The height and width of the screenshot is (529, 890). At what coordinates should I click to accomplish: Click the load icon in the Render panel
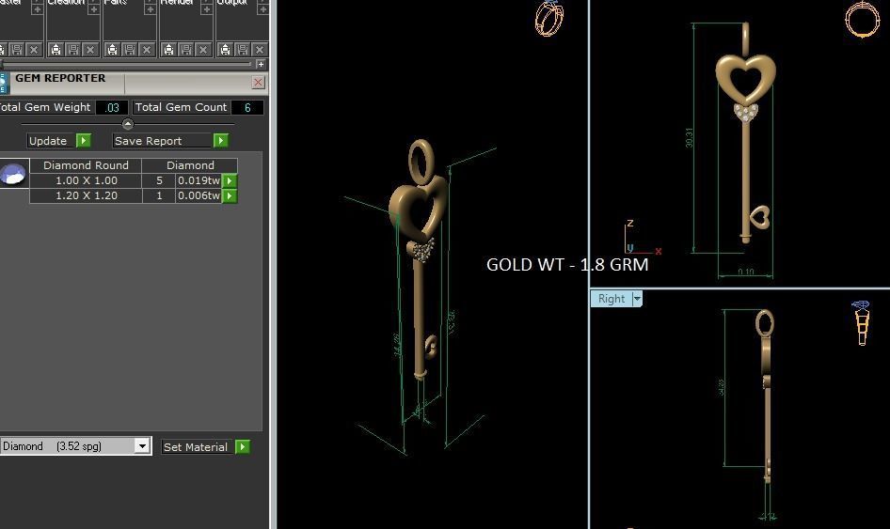pos(168,50)
